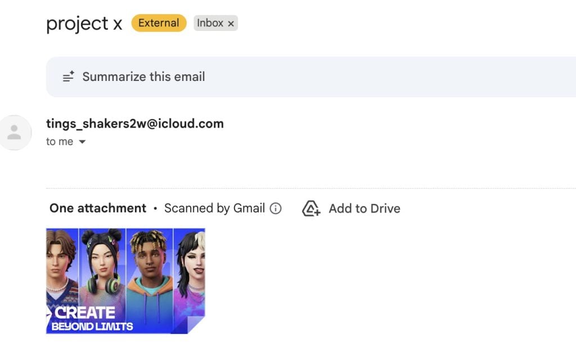The width and height of the screenshot is (576, 353).
Task: Click the subject line 'project x'
Action: 83,23
